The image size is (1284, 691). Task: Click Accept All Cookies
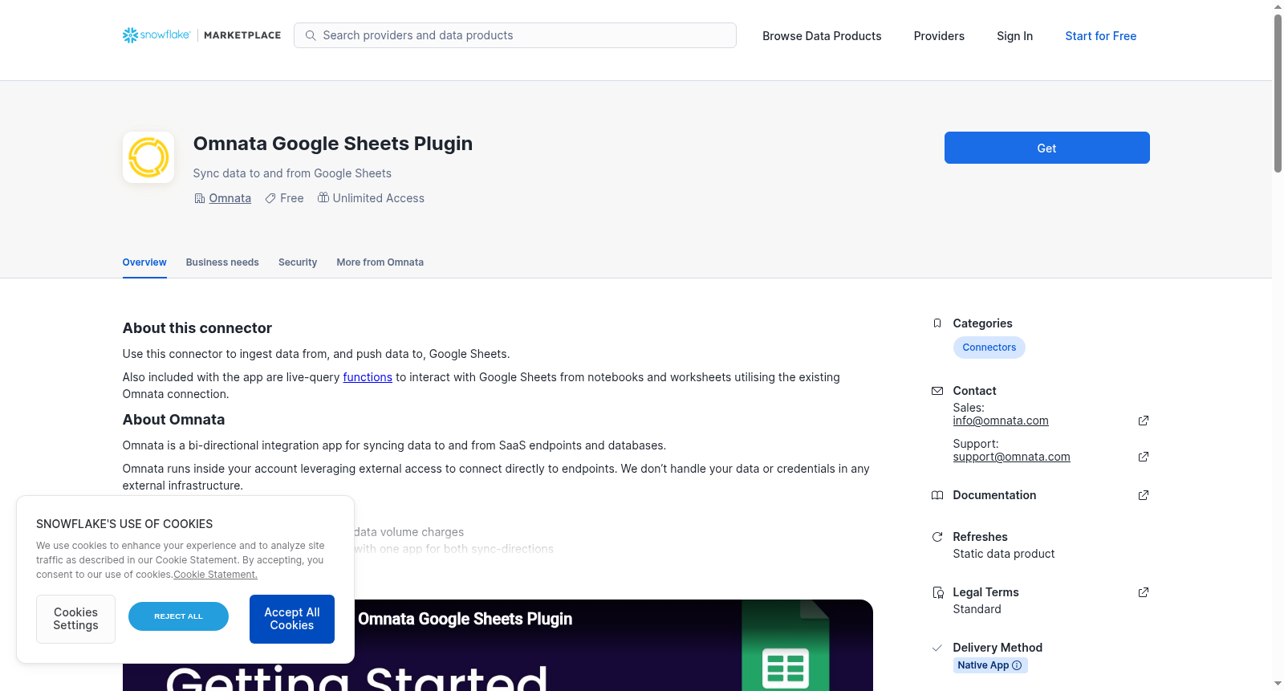point(292,619)
